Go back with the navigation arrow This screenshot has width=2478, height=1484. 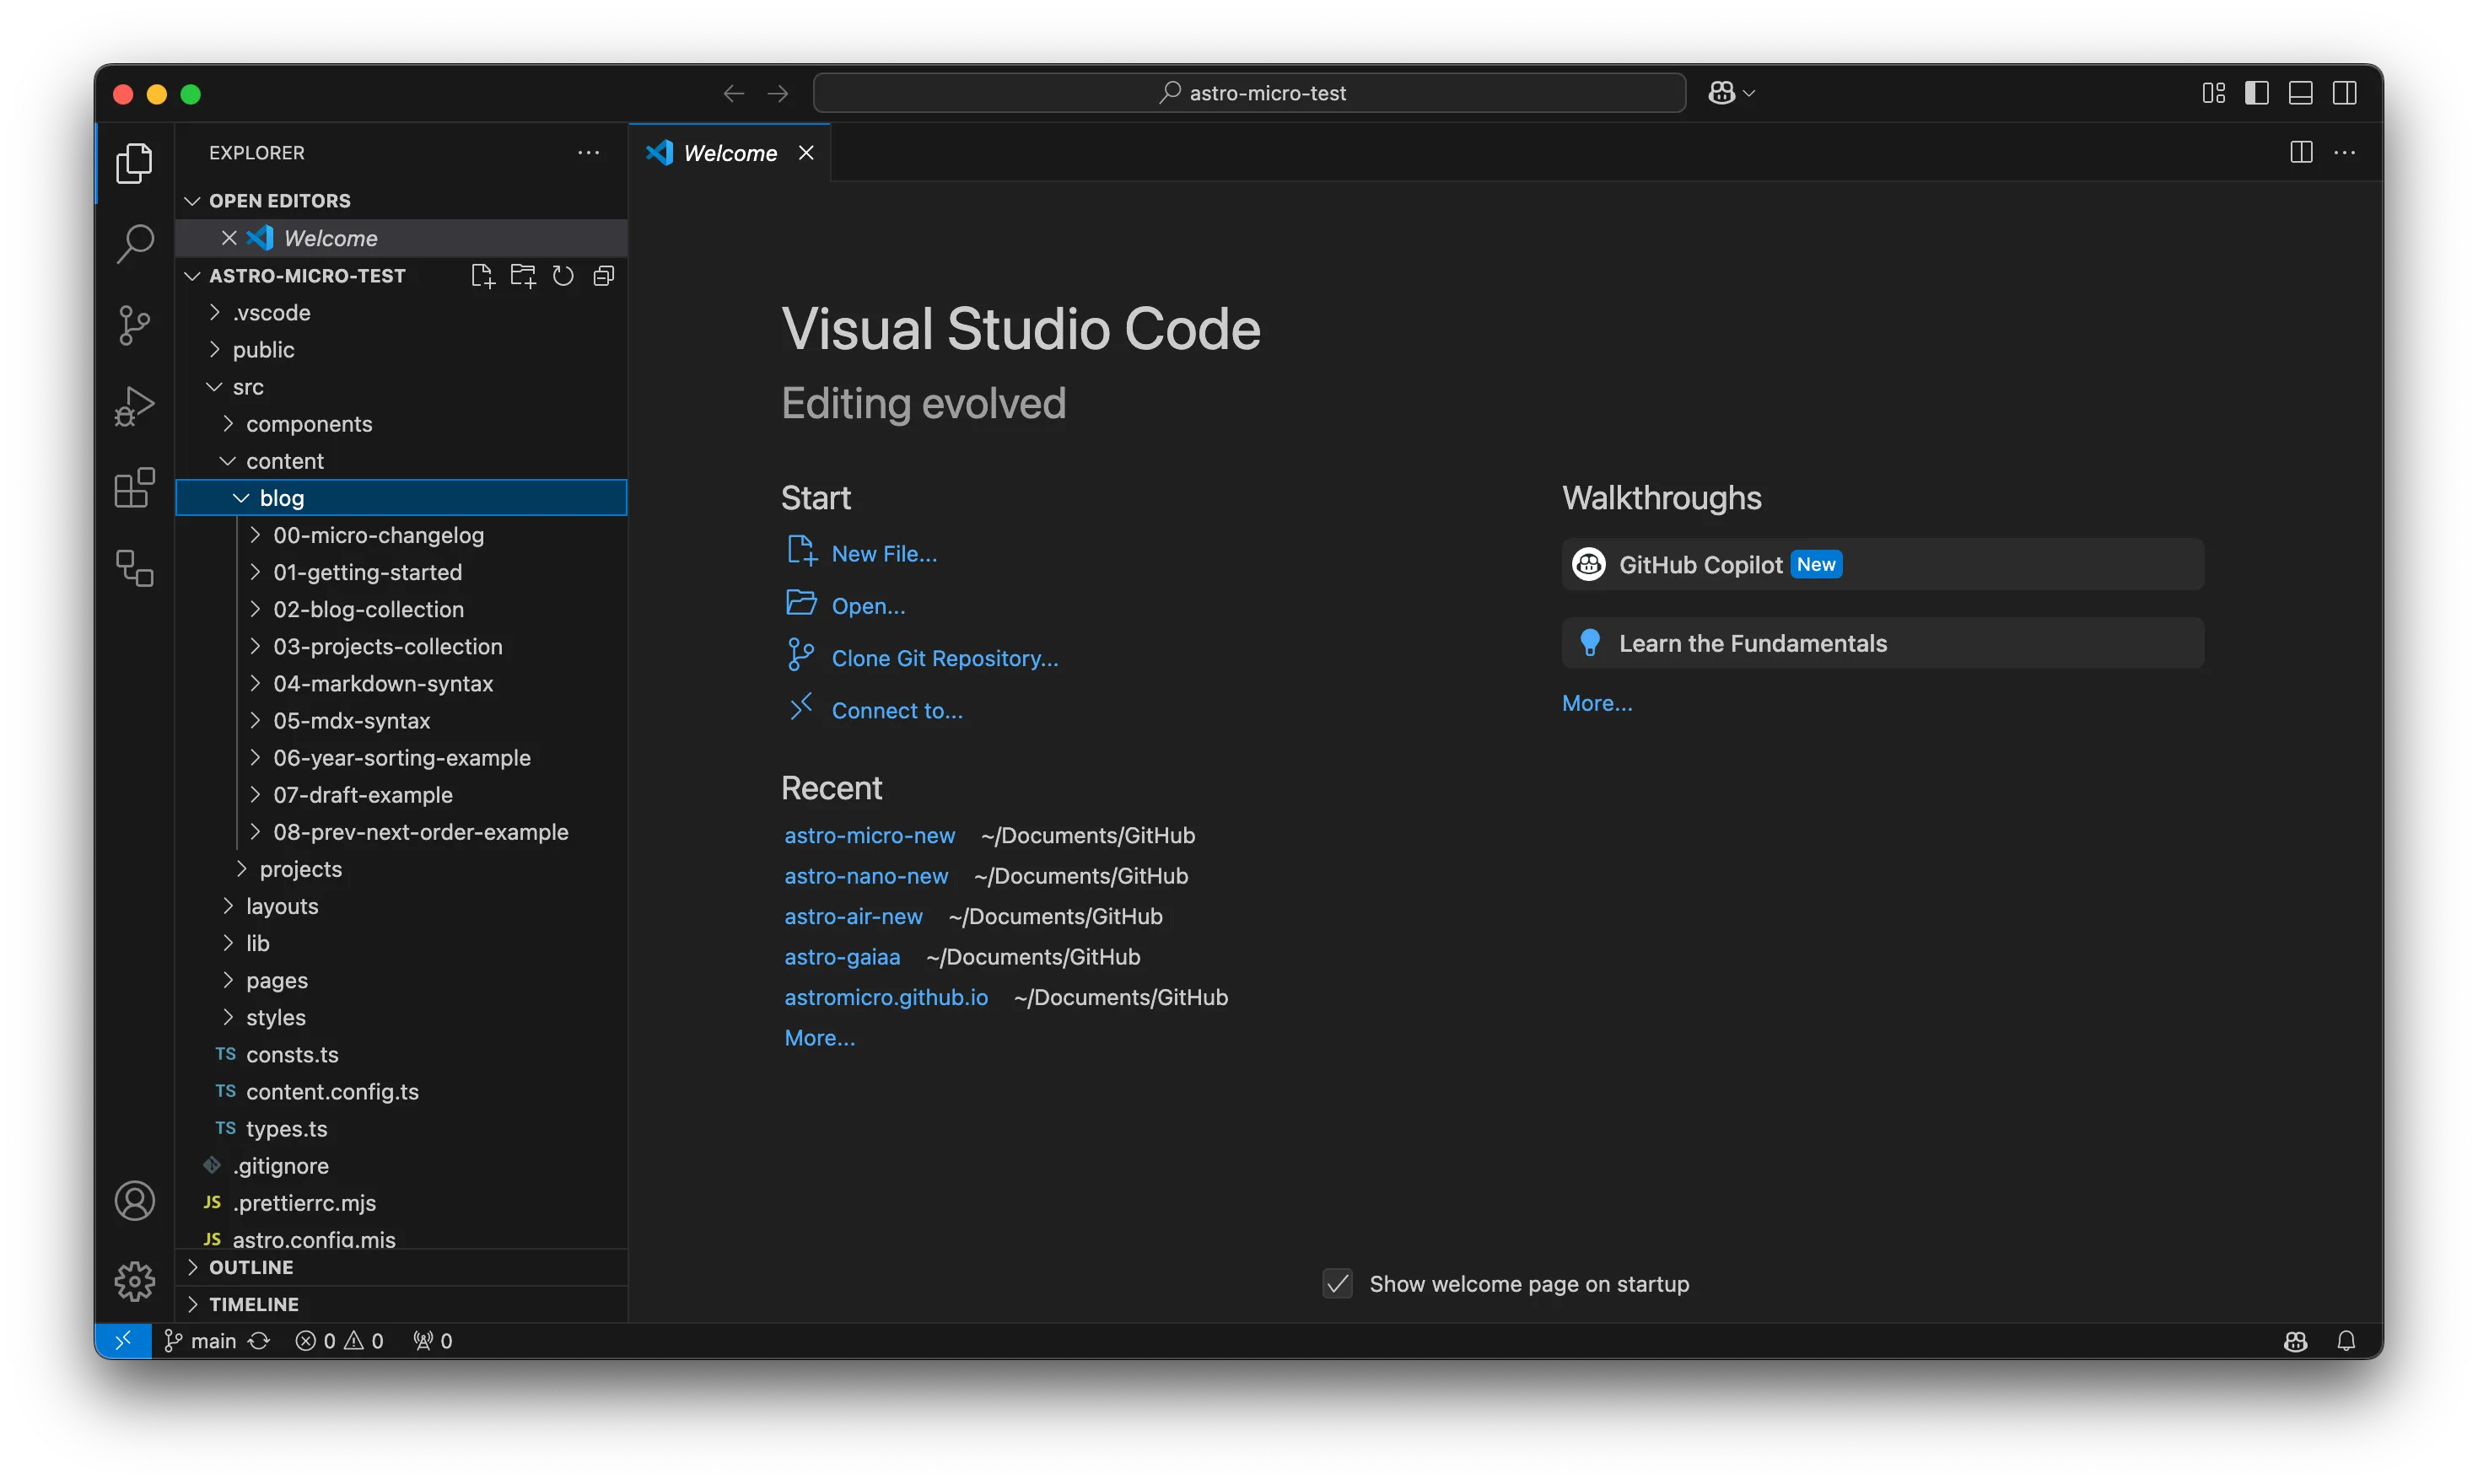(x=733, y=93)
